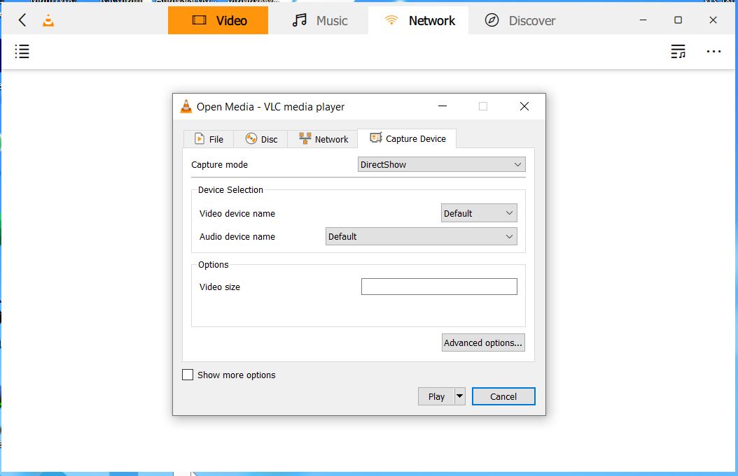Switch to the Music tab
Viewport: 738px width, 476px height.
319,20
